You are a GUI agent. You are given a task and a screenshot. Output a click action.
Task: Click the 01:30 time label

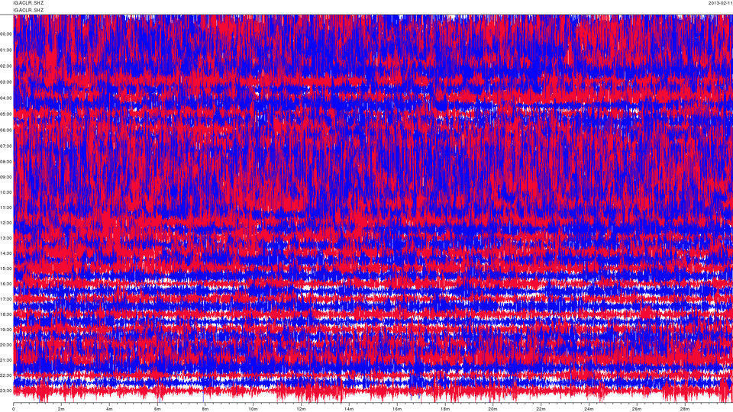tap(6, 50)
